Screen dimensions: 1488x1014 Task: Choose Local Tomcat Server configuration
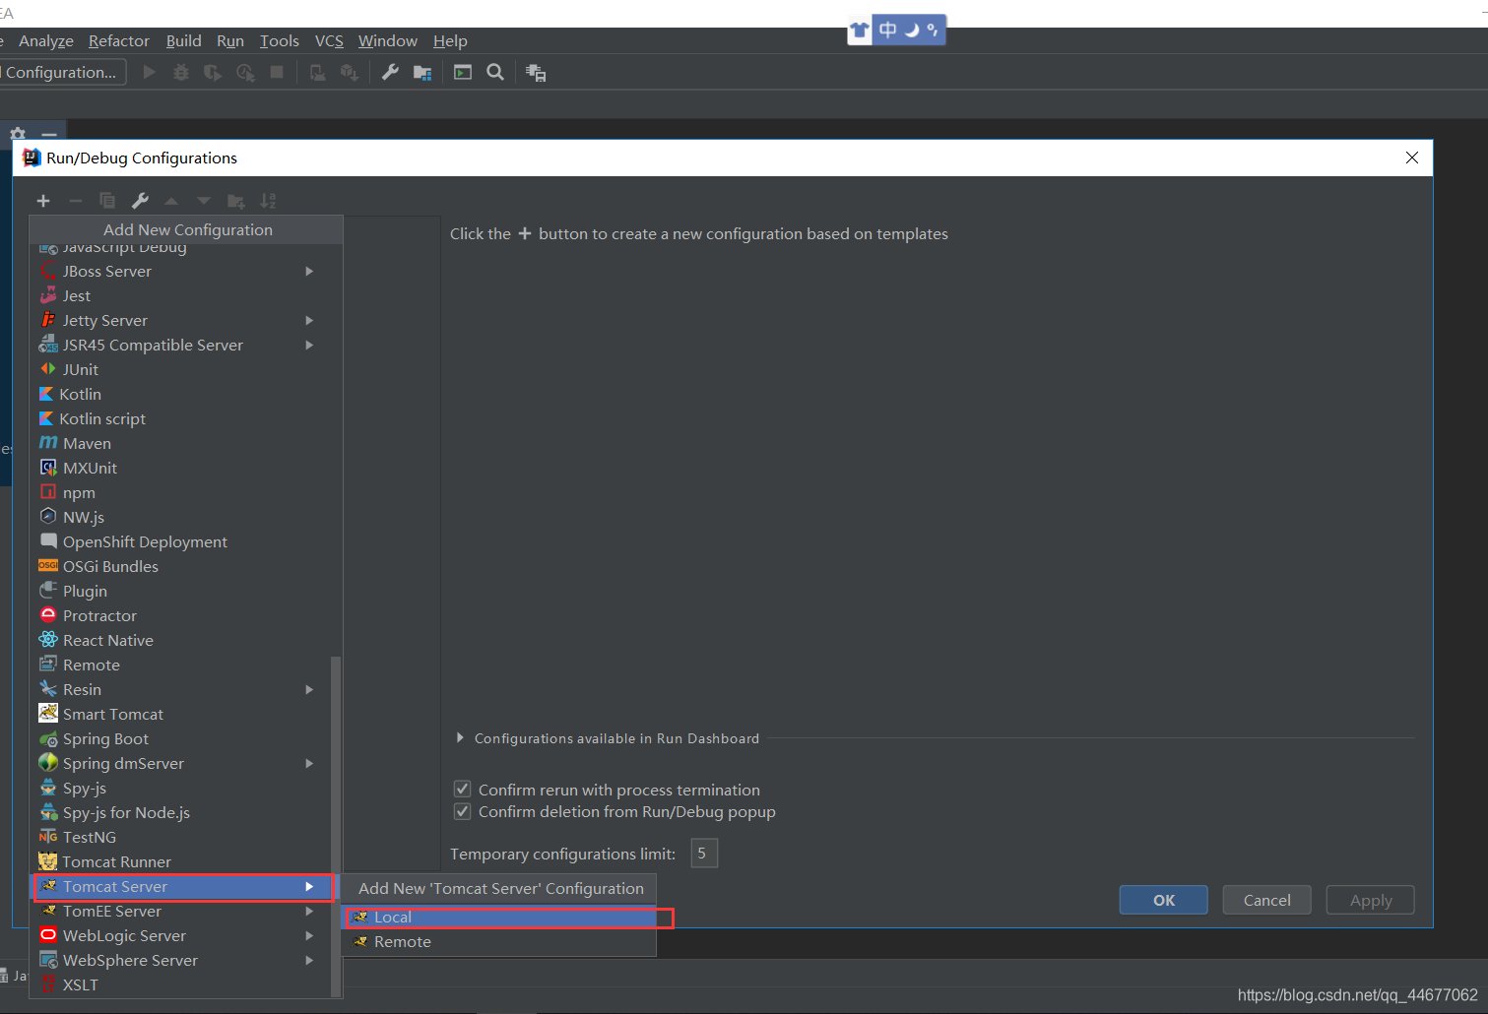498,917
